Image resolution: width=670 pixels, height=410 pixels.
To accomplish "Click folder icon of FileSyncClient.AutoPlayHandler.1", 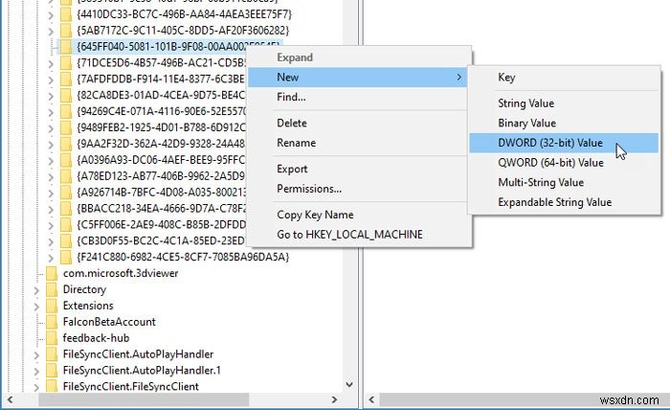I will pos(52,370).
